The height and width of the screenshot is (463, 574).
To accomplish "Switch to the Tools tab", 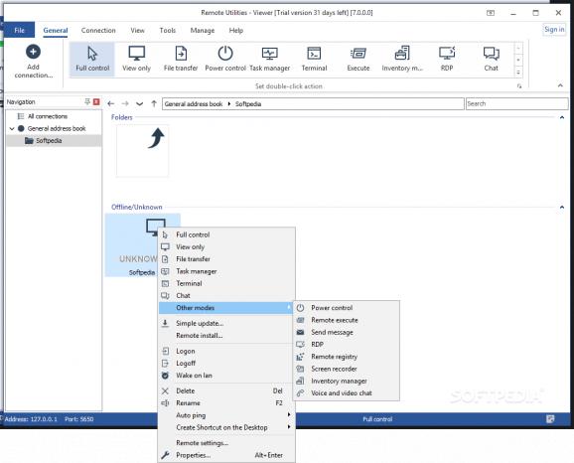I will [x=167, y=31].
